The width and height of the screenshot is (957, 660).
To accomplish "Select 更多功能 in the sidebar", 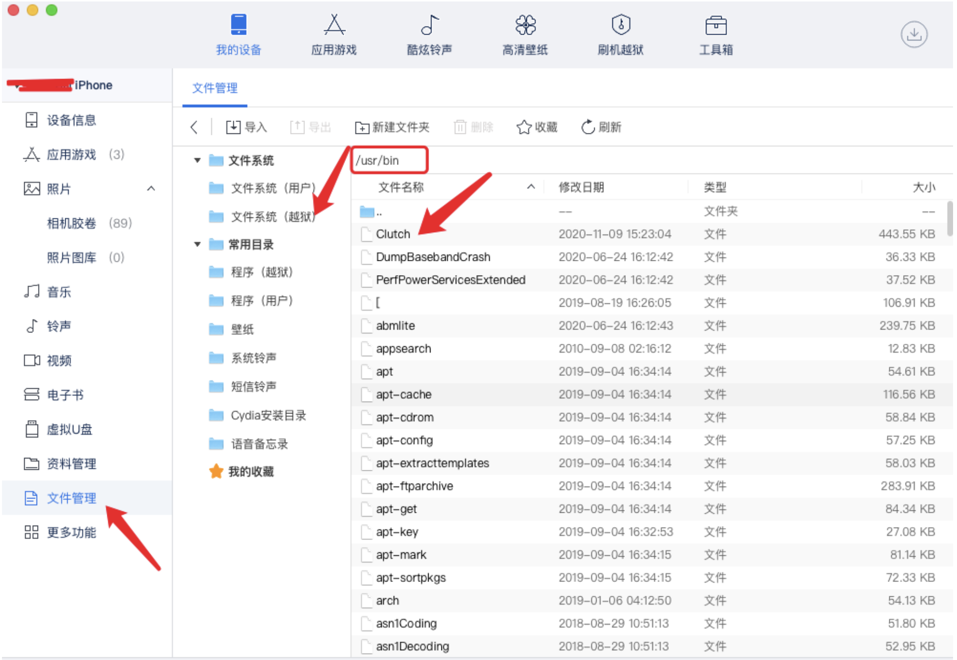I will (x=87, y=532).
